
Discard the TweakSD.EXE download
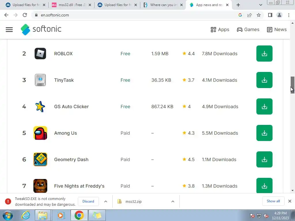88,201
